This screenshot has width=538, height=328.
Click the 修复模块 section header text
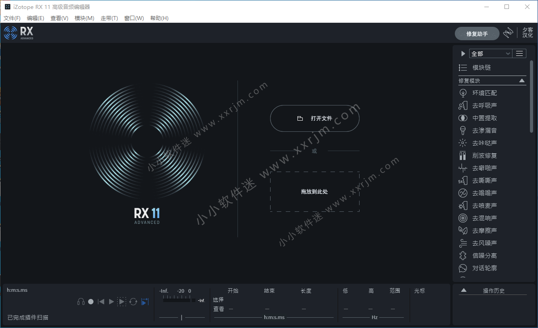coord(469,81)
